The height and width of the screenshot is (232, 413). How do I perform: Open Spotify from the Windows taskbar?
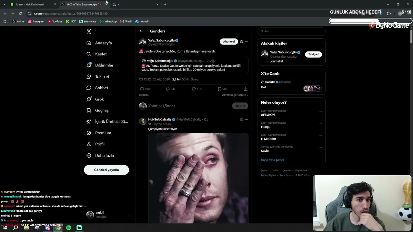click(69, 228)
